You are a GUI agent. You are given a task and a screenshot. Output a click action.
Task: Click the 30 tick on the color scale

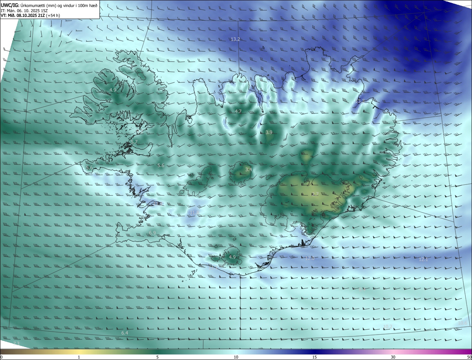pyautogui.click(x=393, y=357)
